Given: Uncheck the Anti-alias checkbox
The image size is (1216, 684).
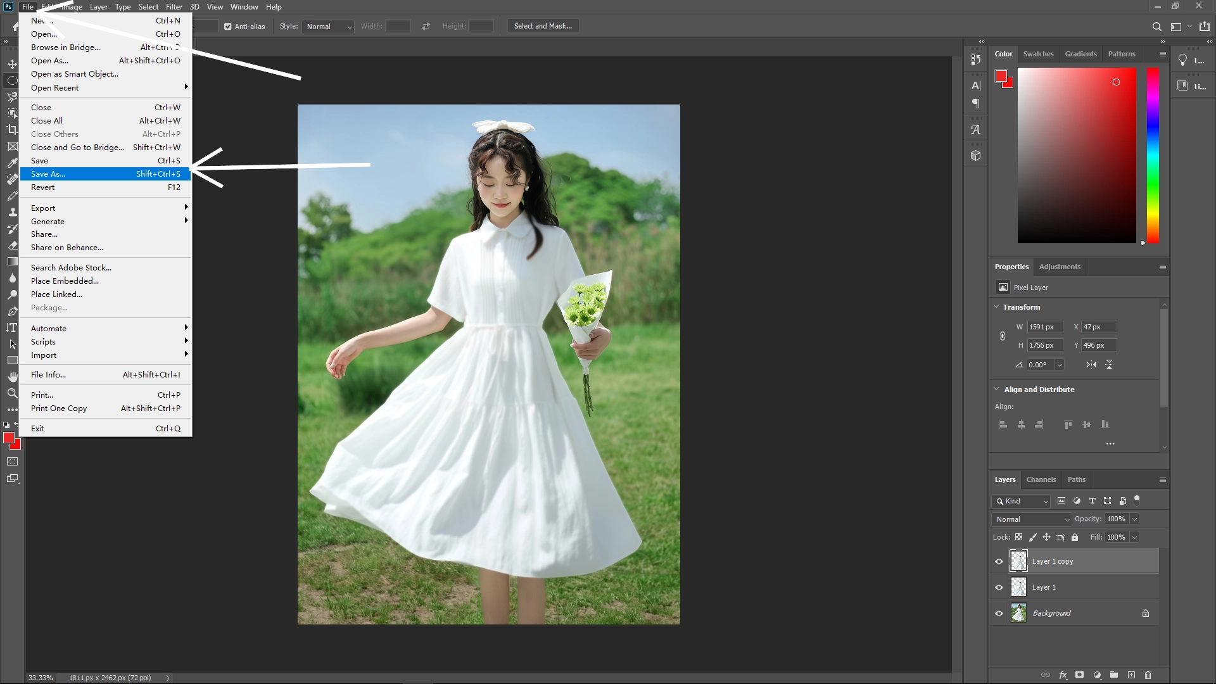Looking at the screenshot, I should (227, 26).
